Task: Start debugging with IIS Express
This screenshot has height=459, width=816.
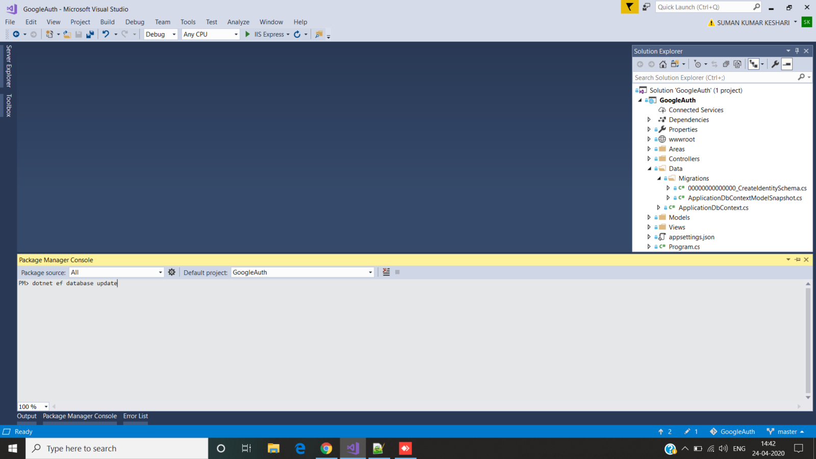Action: [265, 34]
